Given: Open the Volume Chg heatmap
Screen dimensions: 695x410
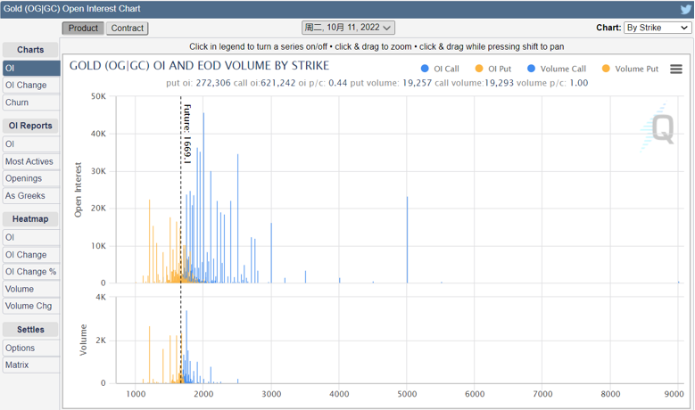Looking at the screenshot, I should pos(31,306).
